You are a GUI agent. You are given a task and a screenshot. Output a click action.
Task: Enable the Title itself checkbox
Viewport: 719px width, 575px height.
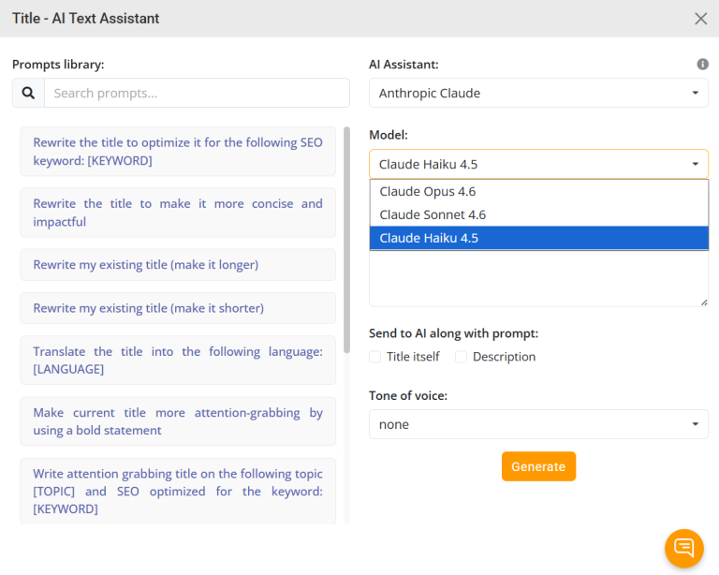[375, 357]
